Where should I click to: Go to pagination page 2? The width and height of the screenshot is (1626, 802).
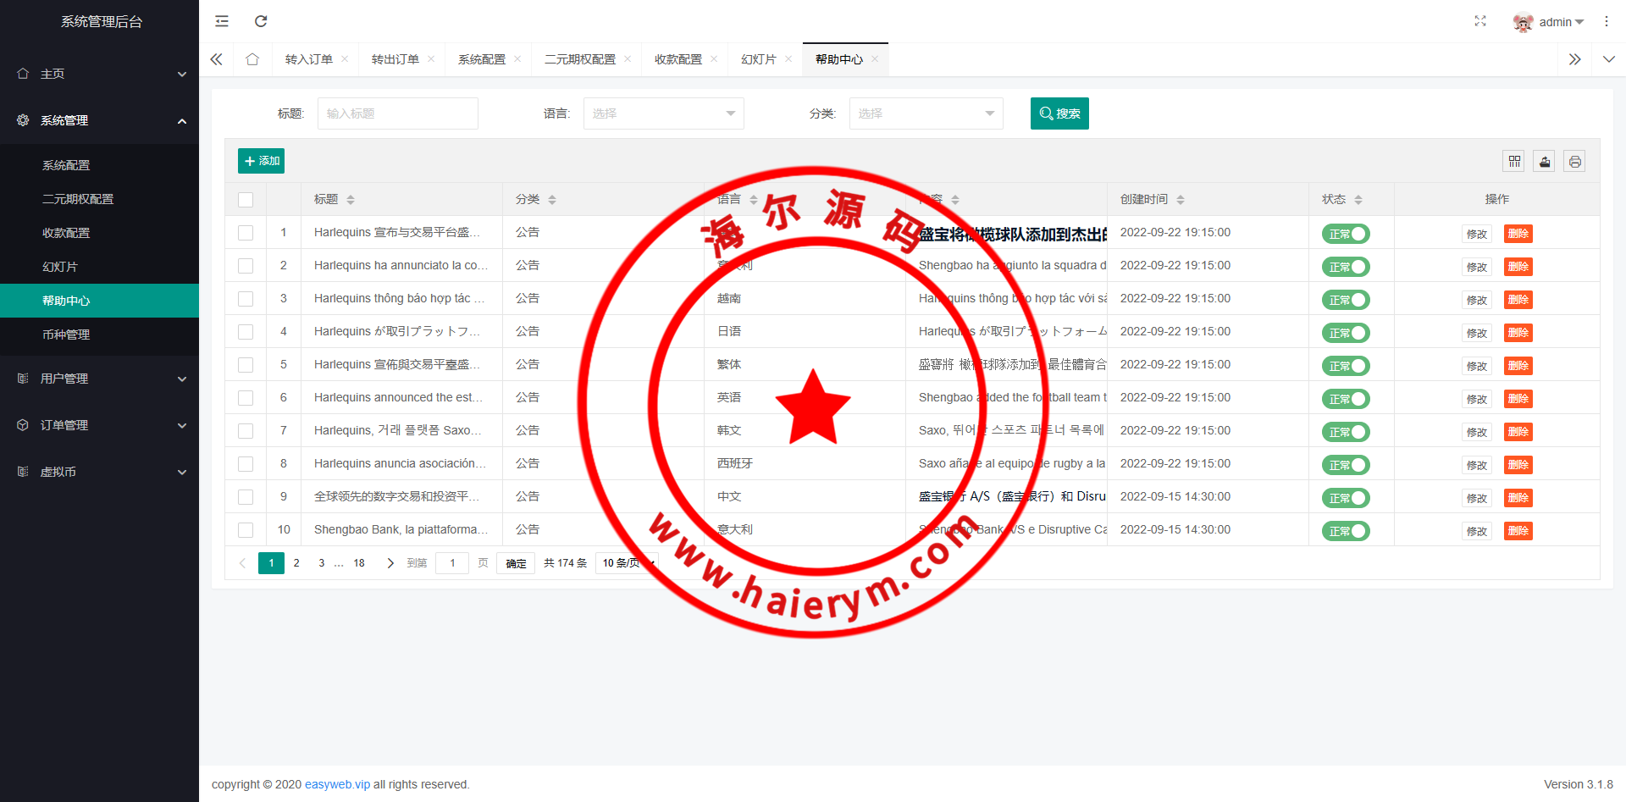tap(296, 563)
